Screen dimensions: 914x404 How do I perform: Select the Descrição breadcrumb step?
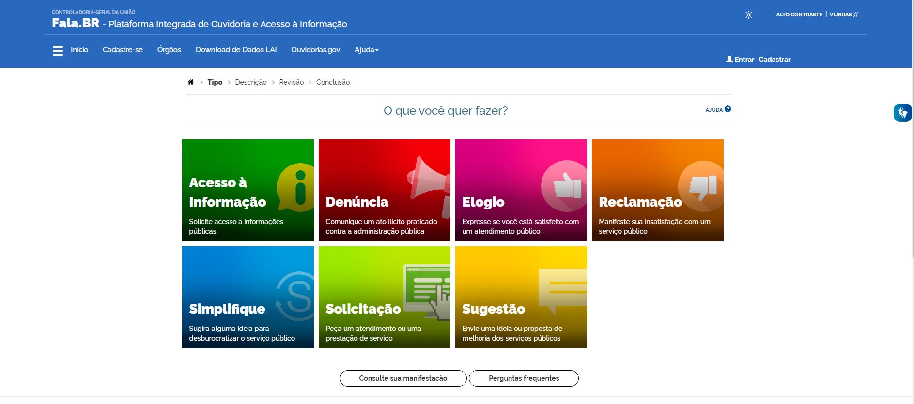(x=251, y=82)
